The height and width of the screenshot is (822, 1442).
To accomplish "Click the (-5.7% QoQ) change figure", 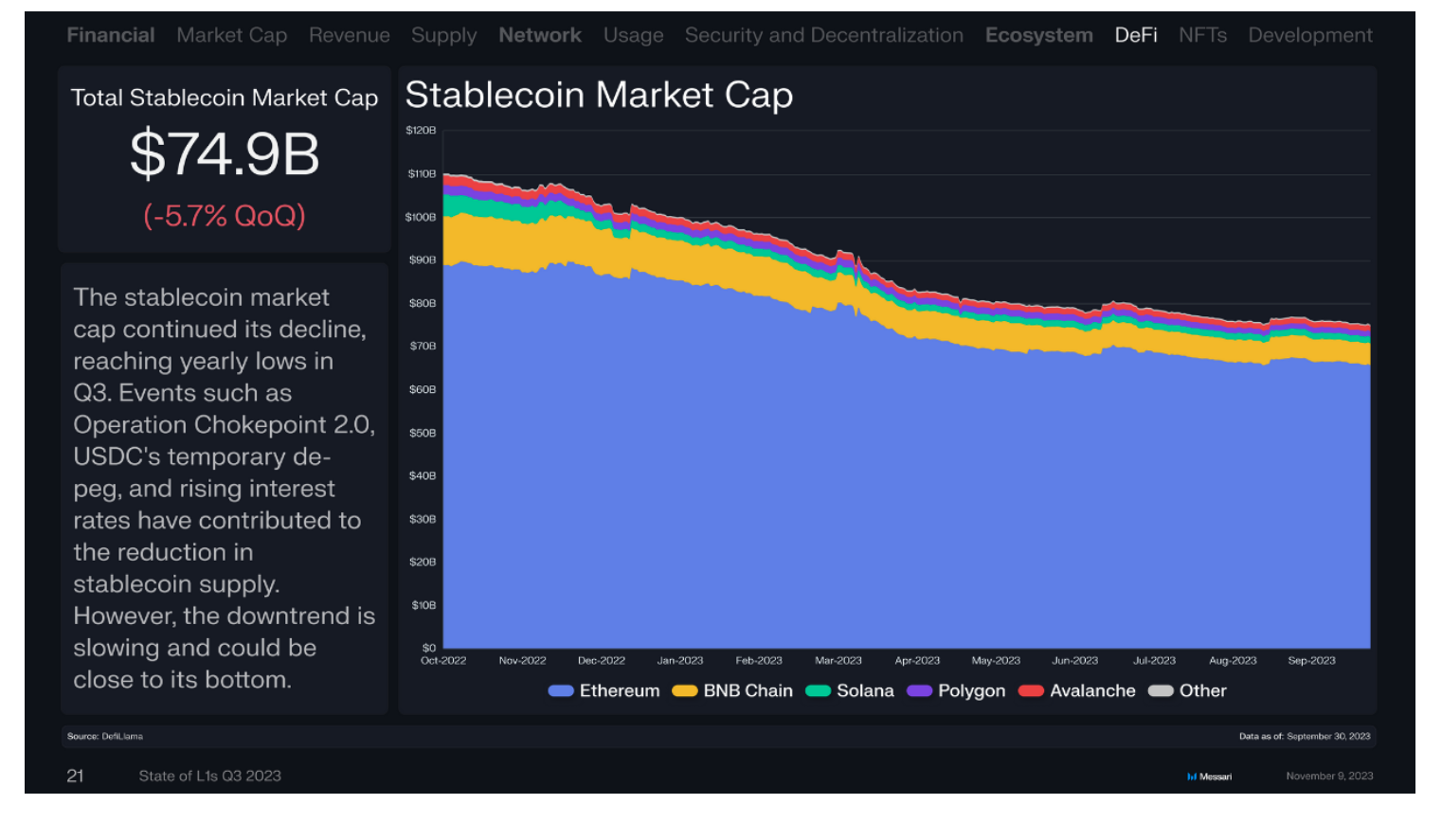I will point(225,216).
